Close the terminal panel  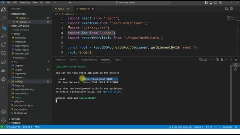pos(236,60)
